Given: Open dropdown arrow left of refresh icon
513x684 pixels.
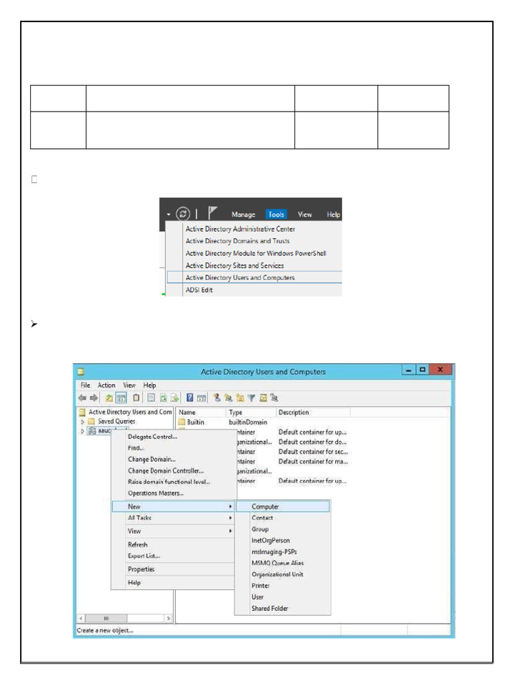Looking at the screenshot, I should (x=168, y=214).
